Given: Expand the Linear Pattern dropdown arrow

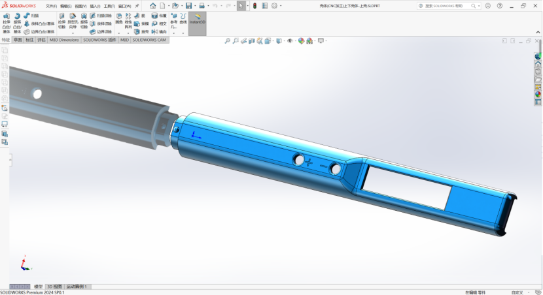Looking at the screenshot, I should coord(128,33).
